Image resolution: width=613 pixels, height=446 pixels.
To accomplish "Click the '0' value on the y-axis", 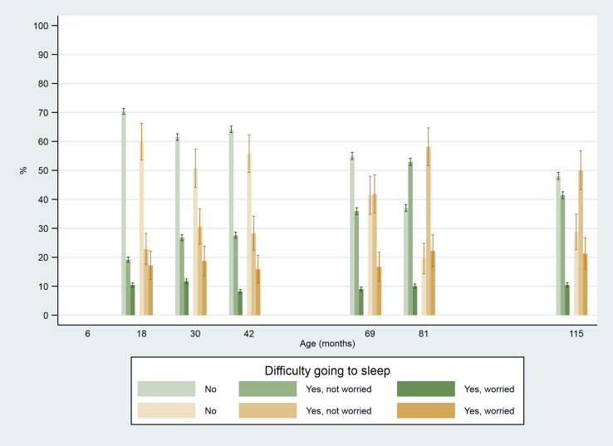I will 46,315.
